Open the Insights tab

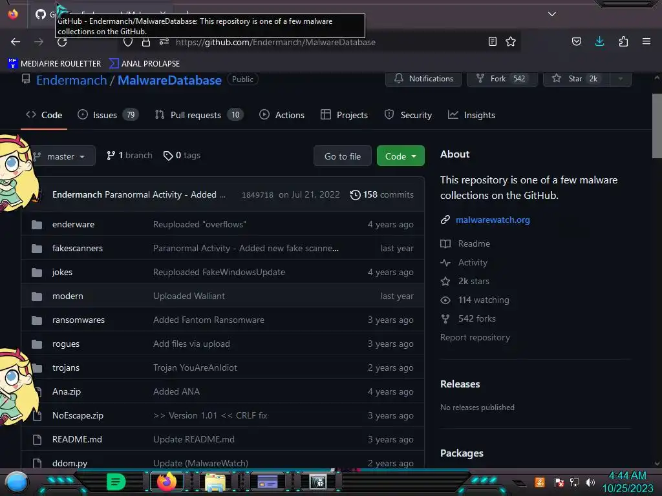coord(471,115)
